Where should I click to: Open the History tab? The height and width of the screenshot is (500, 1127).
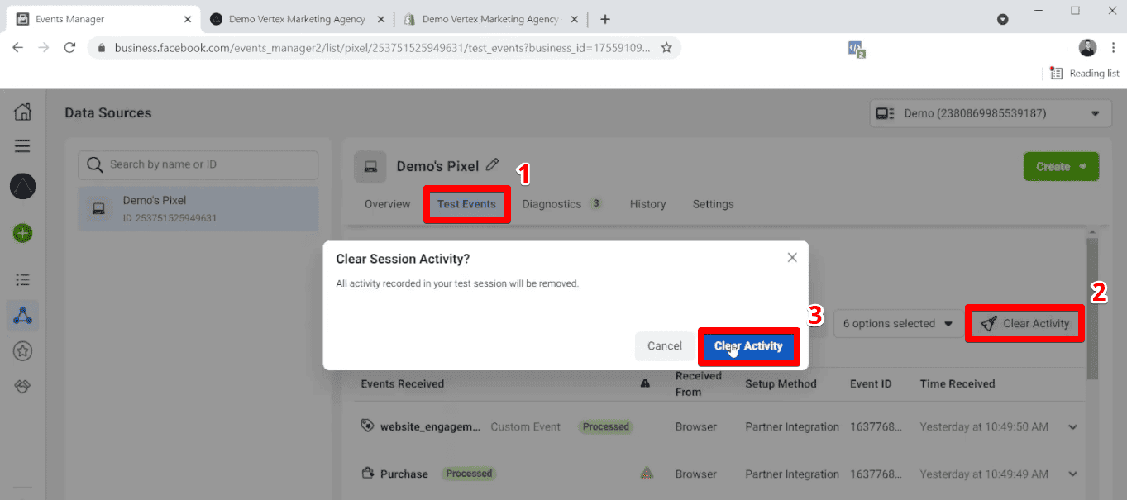(647, 203)
